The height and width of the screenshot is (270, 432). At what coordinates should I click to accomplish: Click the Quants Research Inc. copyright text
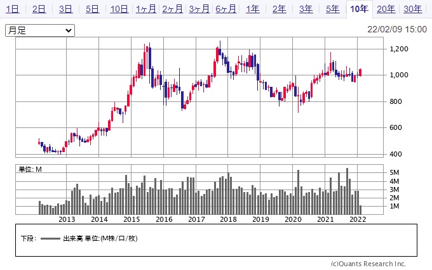tap(368, 264)
